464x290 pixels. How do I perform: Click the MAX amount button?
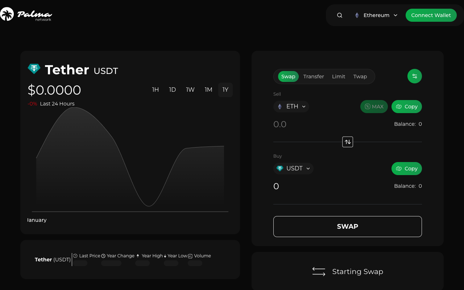coord(374,107)
